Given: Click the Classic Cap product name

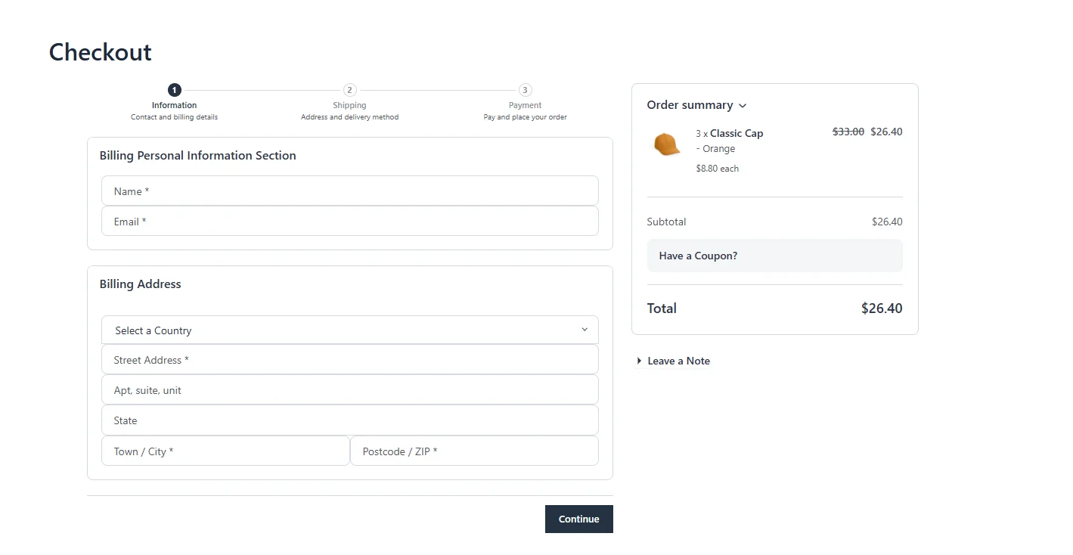Looking at the screenshot, I should click(737, 133).
